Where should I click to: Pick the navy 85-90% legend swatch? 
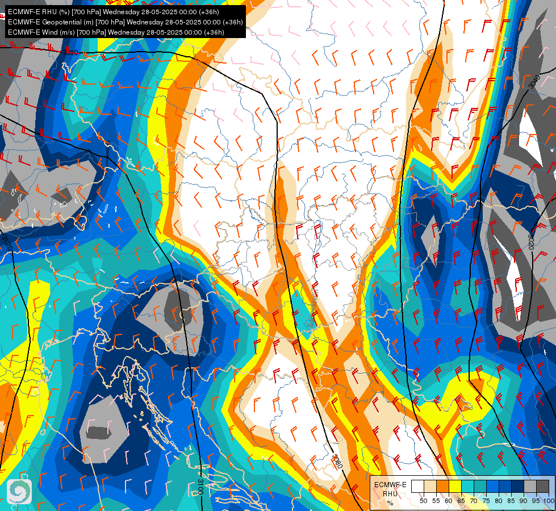coord(517,487)
